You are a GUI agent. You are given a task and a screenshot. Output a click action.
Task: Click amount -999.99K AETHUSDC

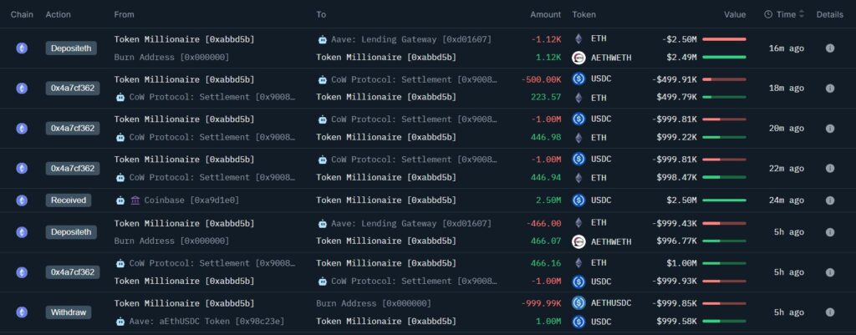(541, 302)
